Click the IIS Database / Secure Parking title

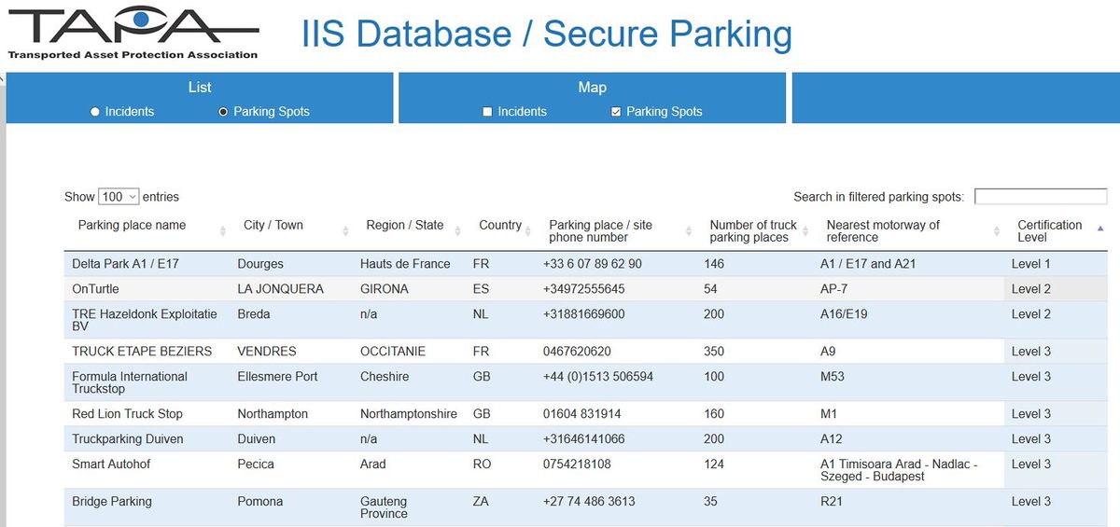point(547,34)
